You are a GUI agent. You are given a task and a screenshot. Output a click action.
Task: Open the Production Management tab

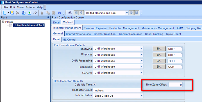[124, 28]
